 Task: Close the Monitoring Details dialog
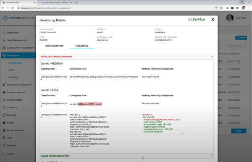(x=213, y=19)
